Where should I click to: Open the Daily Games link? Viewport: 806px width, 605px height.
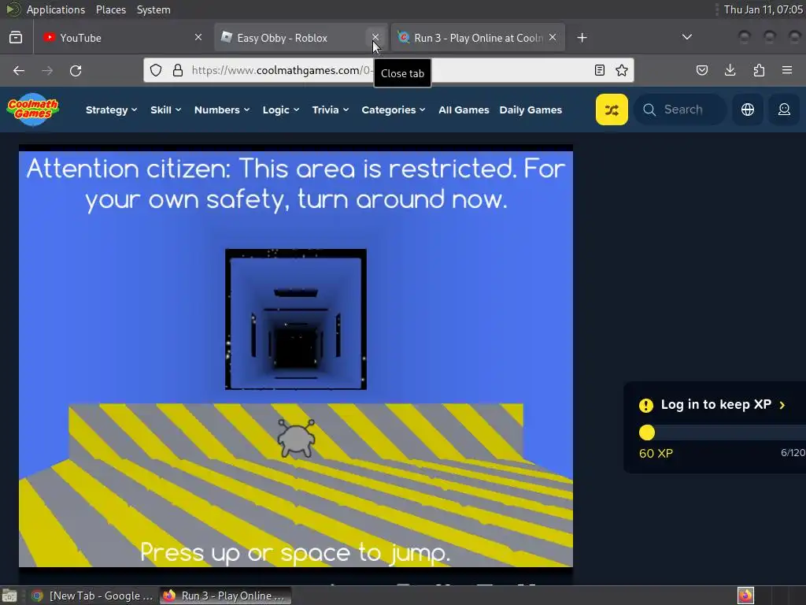pos(531,109)
